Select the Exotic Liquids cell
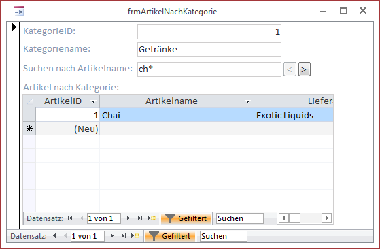380x249 pixels. point(294,115)
